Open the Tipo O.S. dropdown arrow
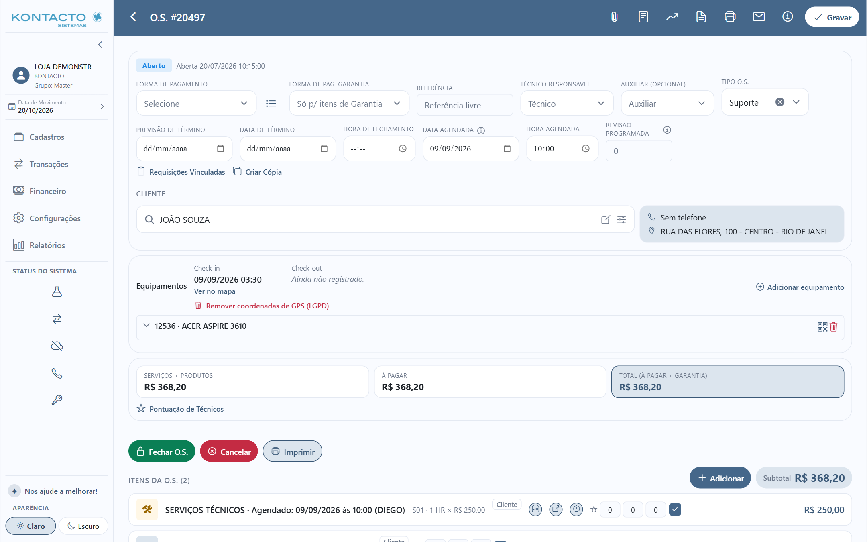 tap(796, 102)
